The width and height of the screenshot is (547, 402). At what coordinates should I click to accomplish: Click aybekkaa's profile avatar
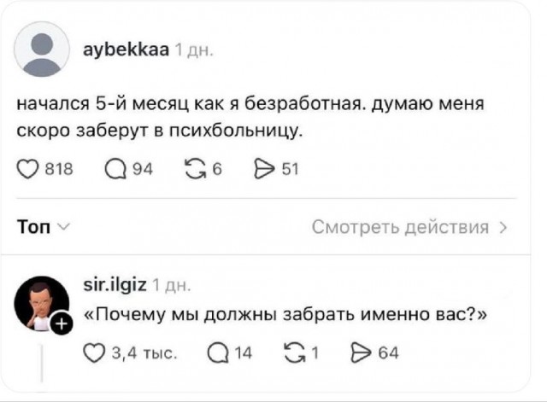tap(42, 50)
